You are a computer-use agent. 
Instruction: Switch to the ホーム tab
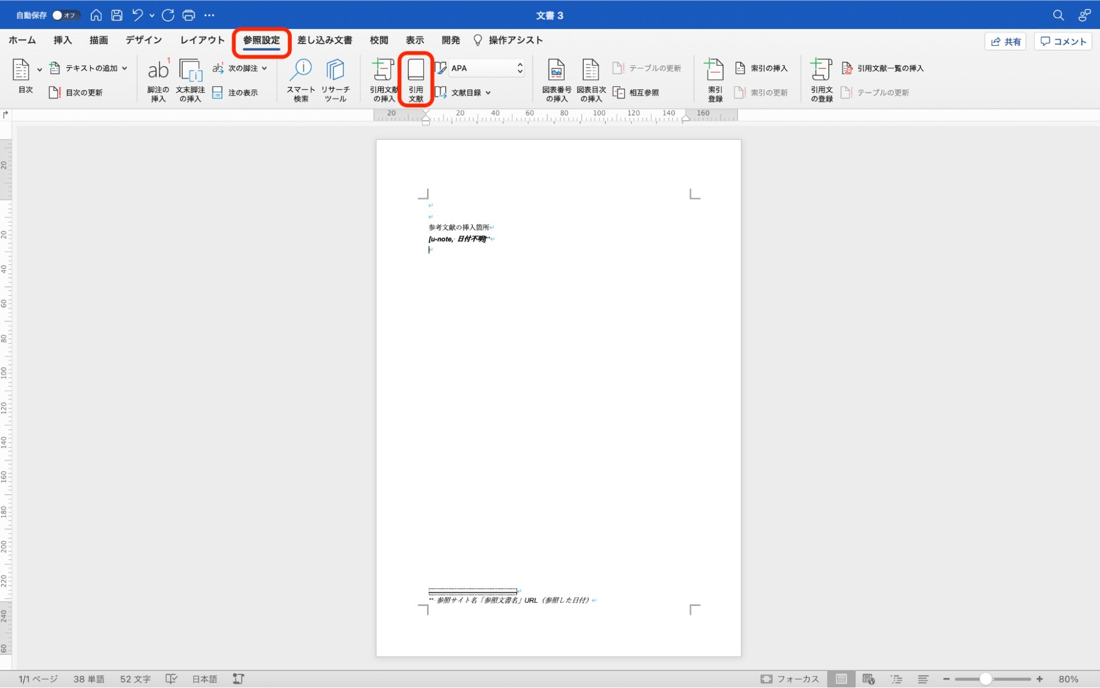tap(22, 40)
